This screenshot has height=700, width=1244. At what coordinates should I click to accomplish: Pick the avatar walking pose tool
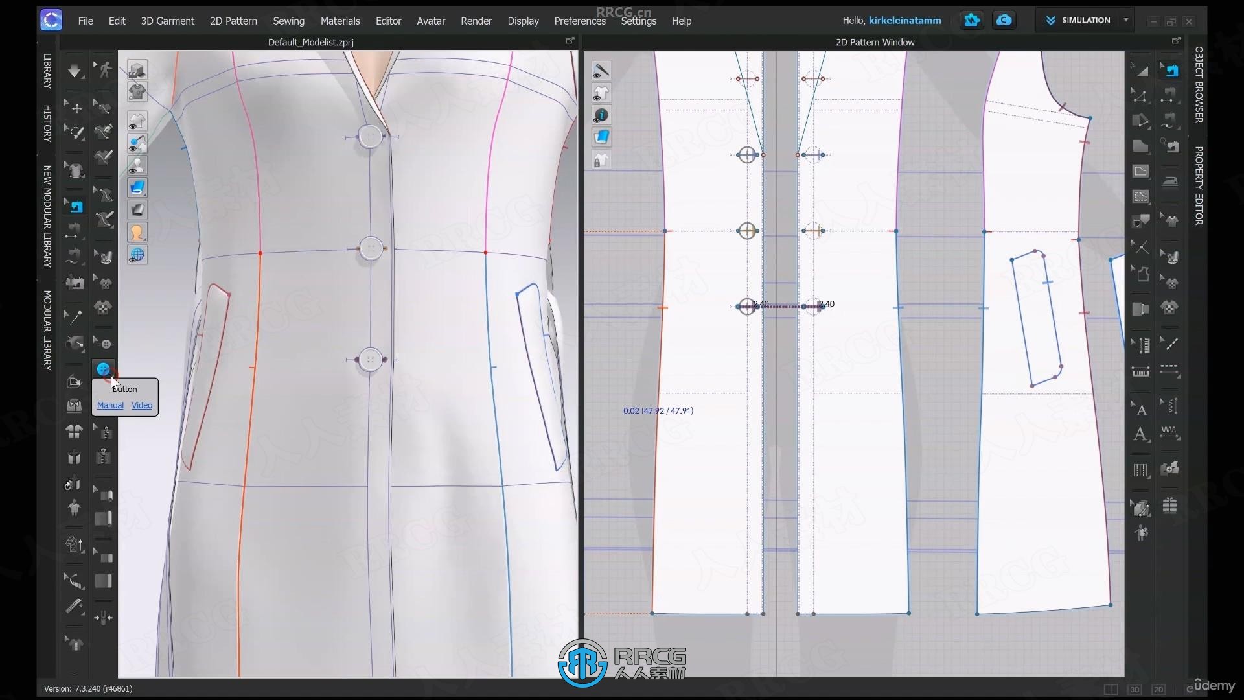[x=104, y=69]
